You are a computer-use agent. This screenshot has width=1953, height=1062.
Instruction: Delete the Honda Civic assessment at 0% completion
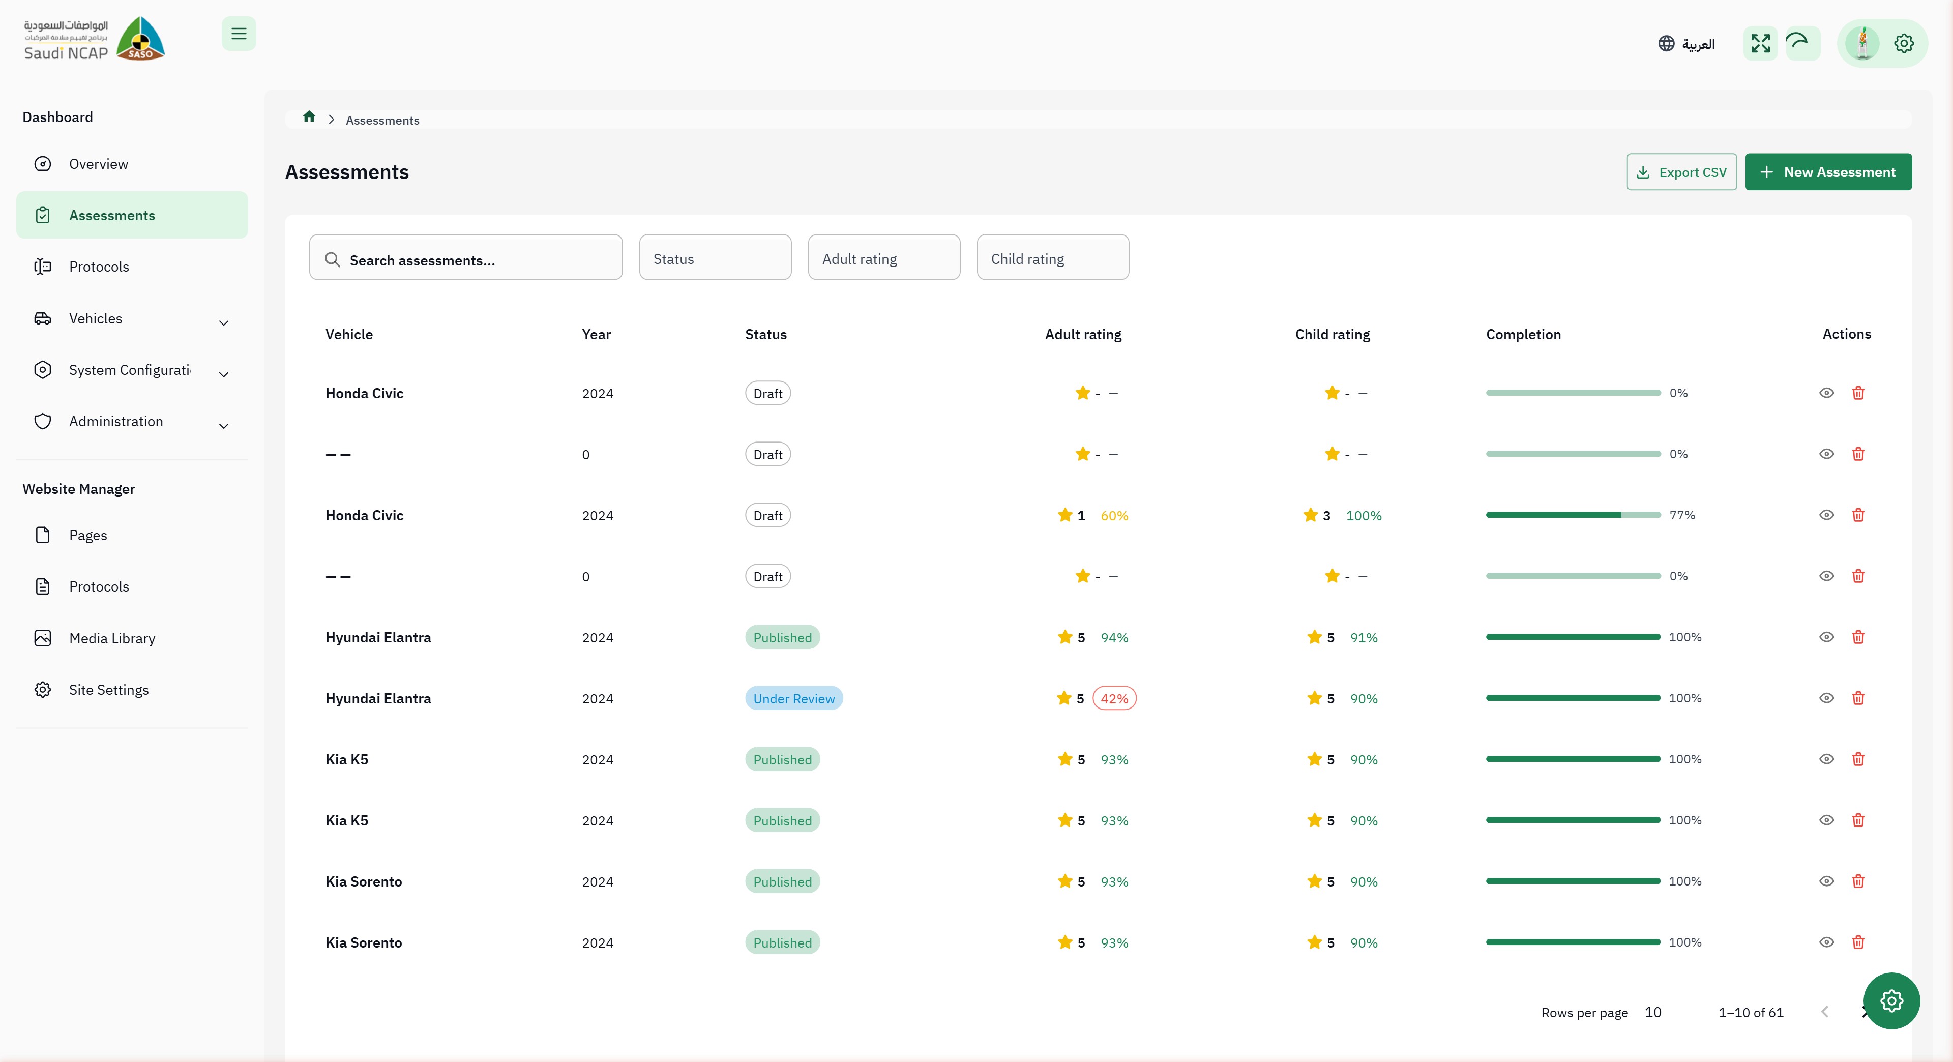tap(1858, 393)
